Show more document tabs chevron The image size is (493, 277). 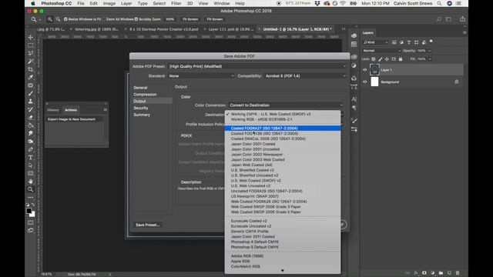(x=344, y=29)
